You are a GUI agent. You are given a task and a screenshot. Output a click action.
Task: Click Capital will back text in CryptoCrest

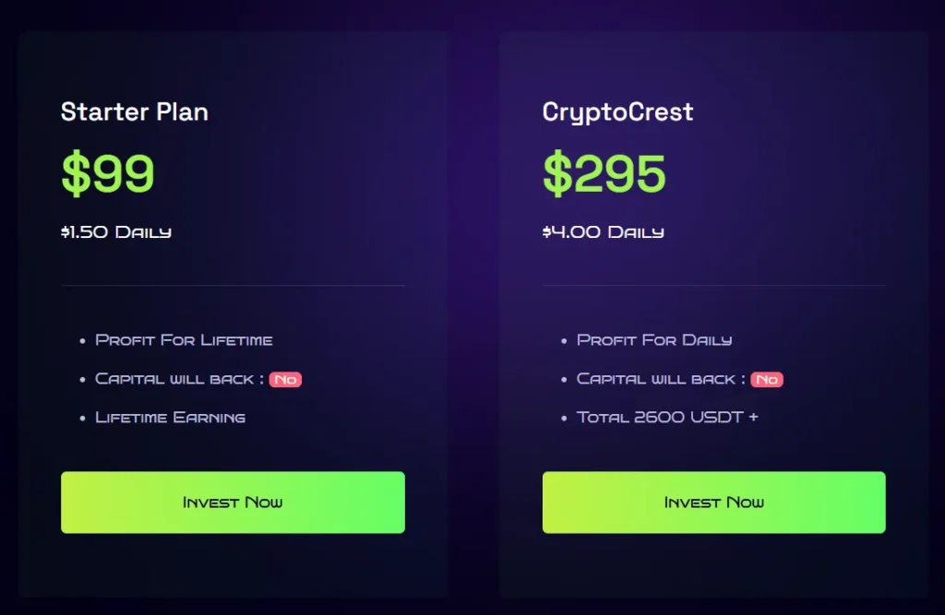656,379
